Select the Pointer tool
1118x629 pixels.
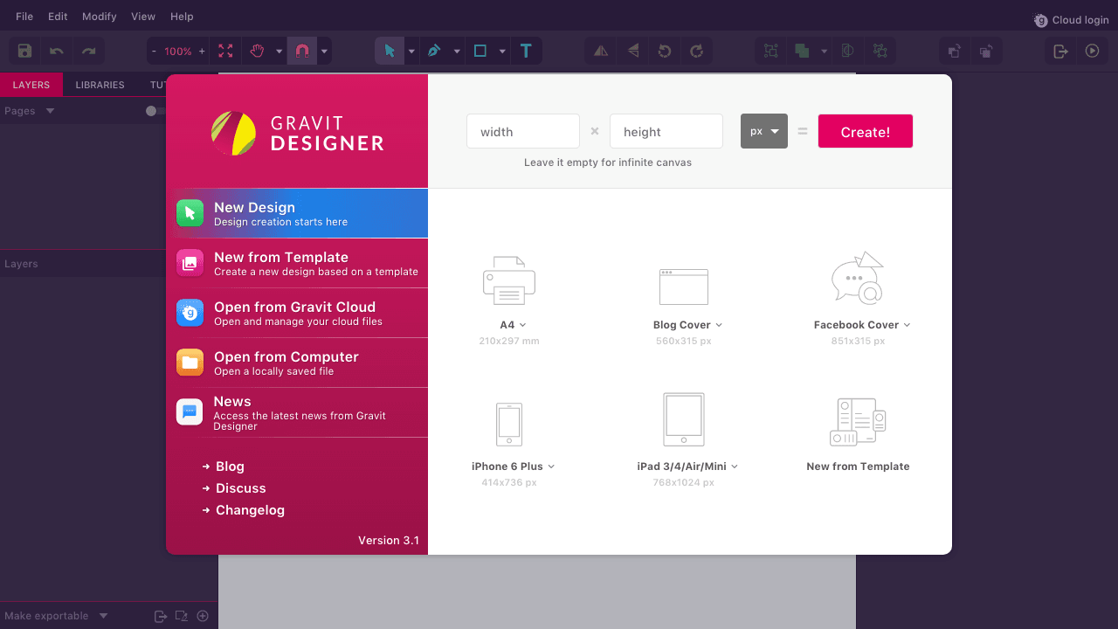(390, 52)
